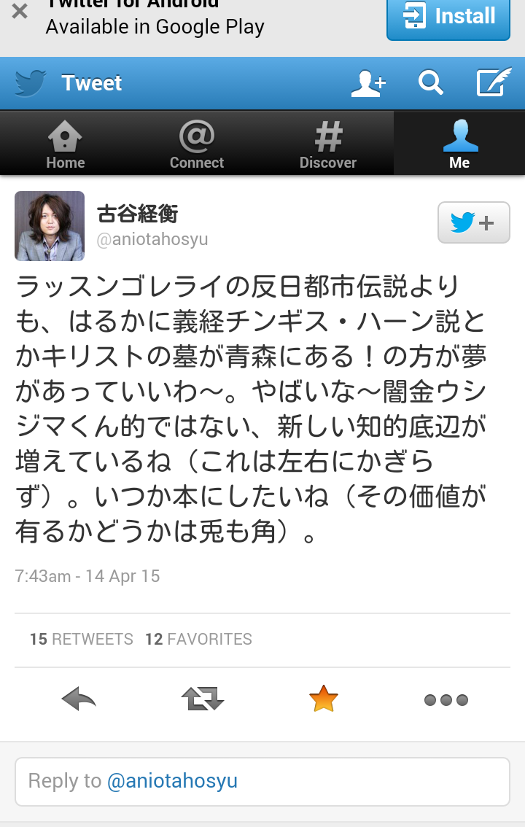The height and width of the screenshot is (827, 525).
Task: Expand the more options ellipsis
Action: [446, 700]
